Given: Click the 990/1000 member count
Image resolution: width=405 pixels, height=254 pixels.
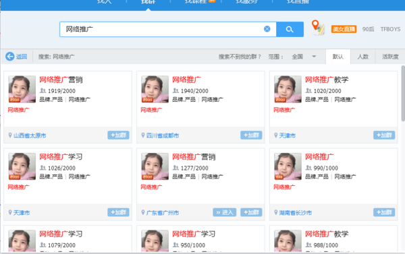Looking at the screenshot, I should [x=326, y=168].
